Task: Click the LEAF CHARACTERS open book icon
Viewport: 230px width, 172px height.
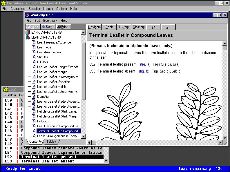Action: (28, 37)
